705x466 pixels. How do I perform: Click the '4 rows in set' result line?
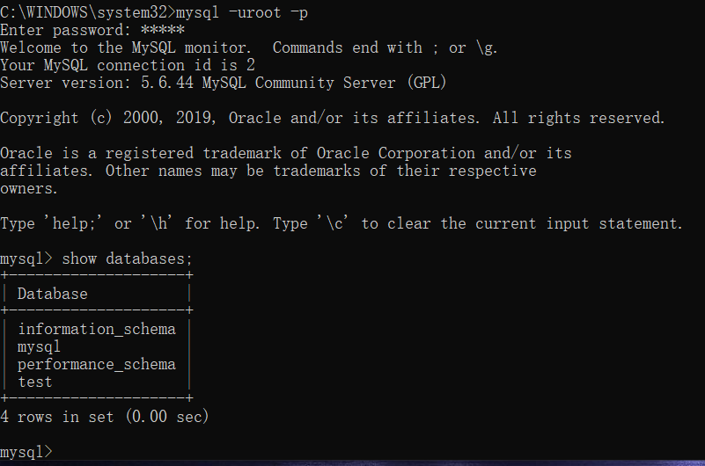(x=105, y=417)
